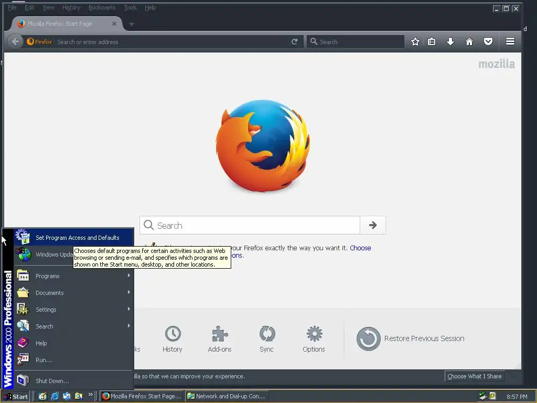Screen dimensions: 537x403
Task: Close the Mozilla Firefox Start Page tab
Action: (114, 24)
